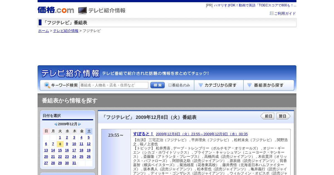Select December 26 in calendar
Image resolution: width=334 pixels, height=175 pixels.
[89, 157]
